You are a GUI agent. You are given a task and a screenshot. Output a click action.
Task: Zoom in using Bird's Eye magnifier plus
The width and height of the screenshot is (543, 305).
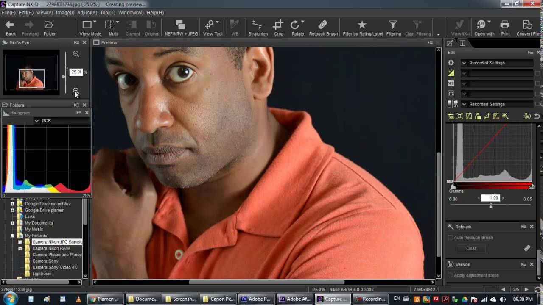click(x=76, y=54)
